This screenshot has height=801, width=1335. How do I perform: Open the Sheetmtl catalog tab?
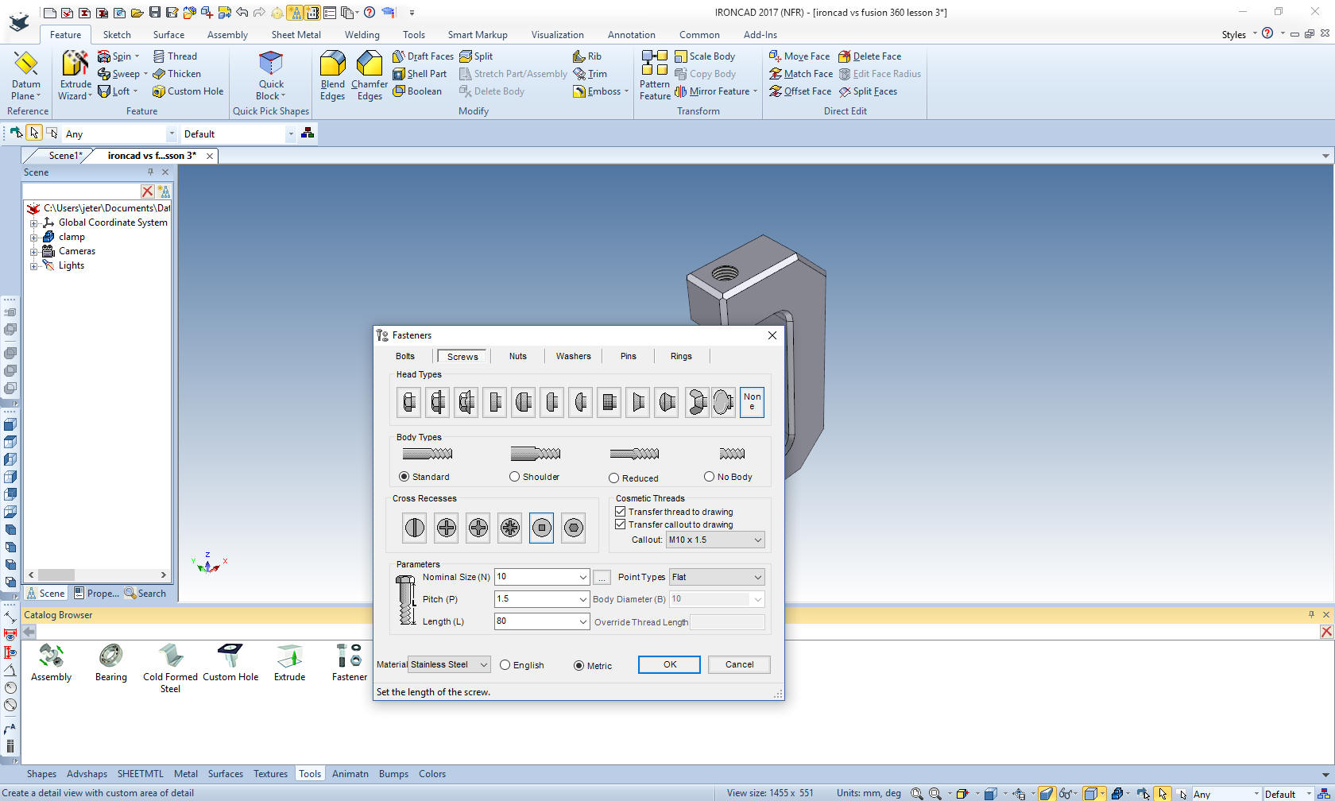point(140,774)
